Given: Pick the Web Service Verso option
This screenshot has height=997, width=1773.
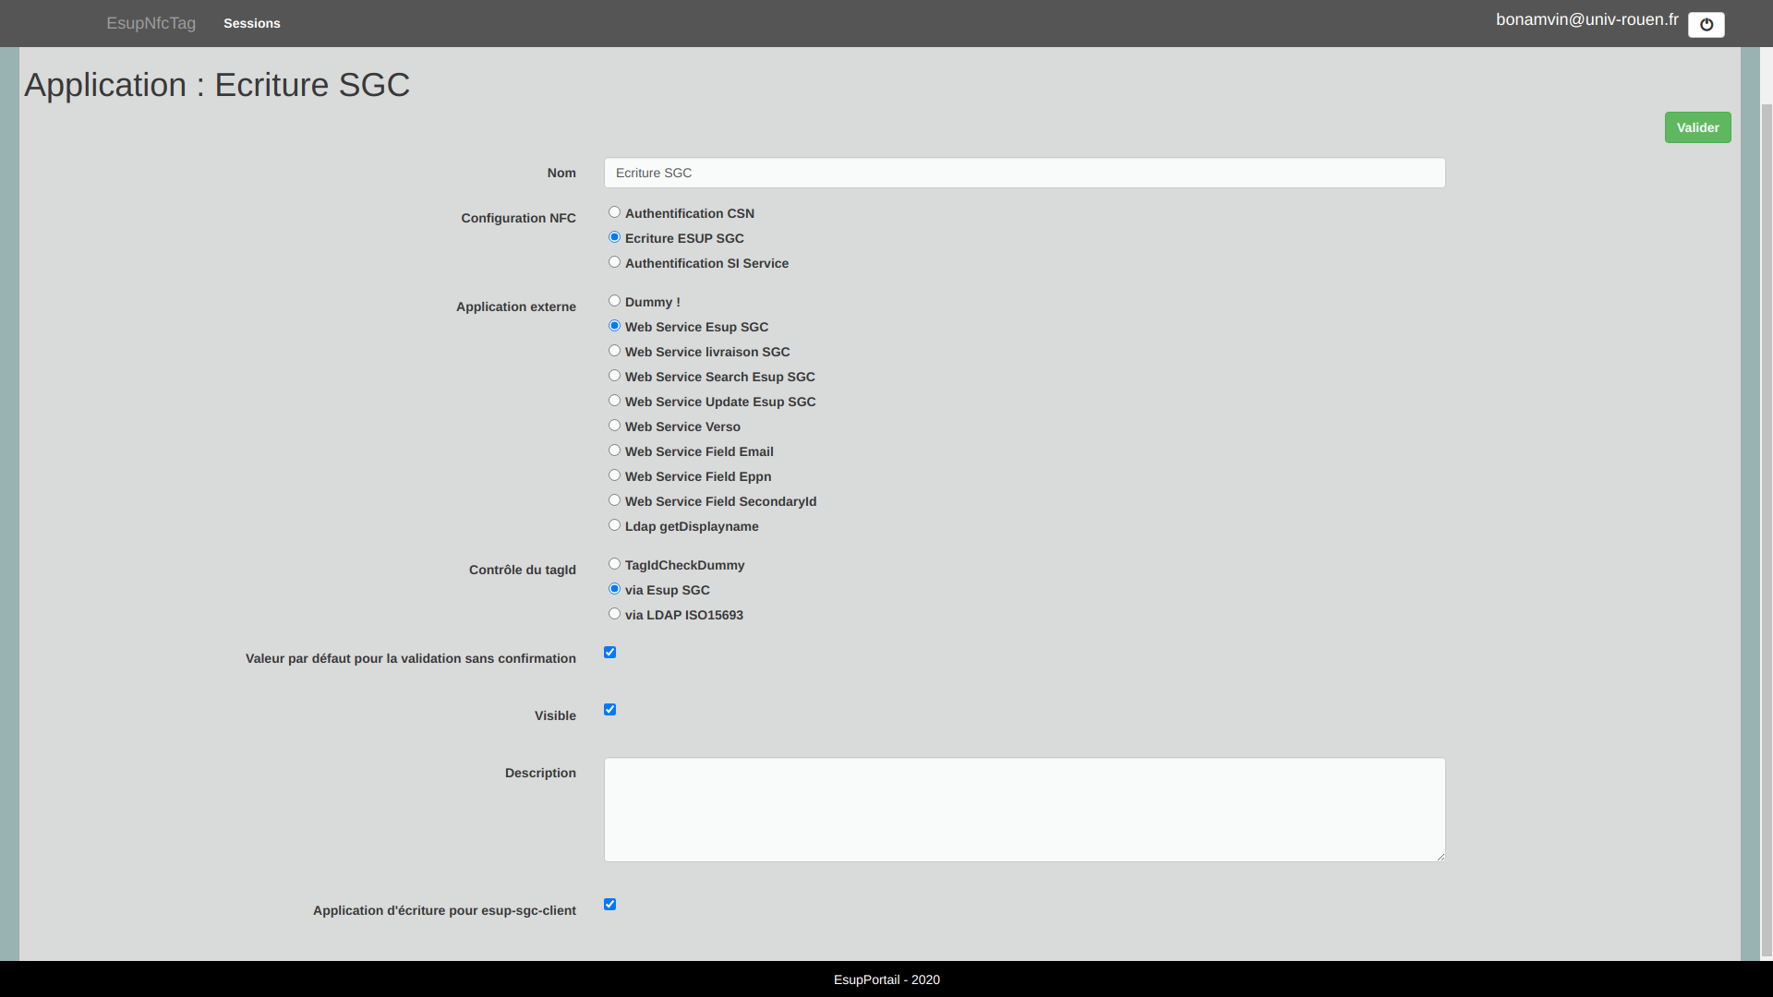Looking at the screenshot, I should [614, 426].
